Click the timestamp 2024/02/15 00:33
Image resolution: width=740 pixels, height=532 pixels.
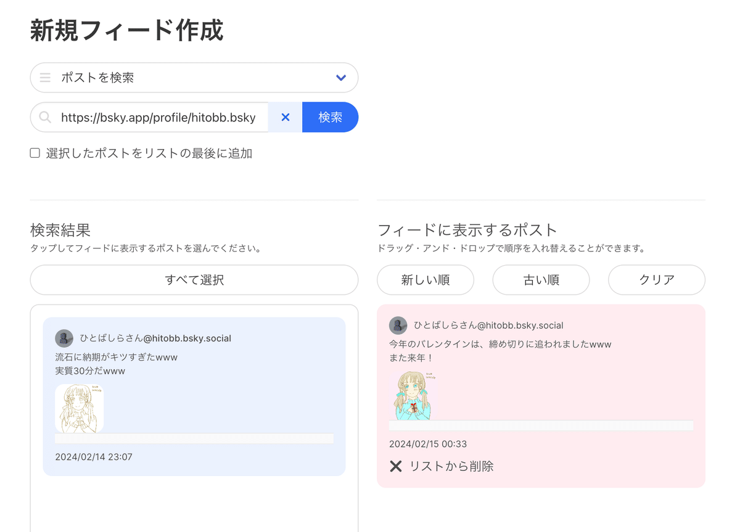(x=428, y=444)
